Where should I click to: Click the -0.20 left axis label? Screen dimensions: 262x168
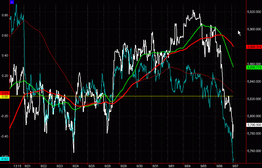coord(4,116)
